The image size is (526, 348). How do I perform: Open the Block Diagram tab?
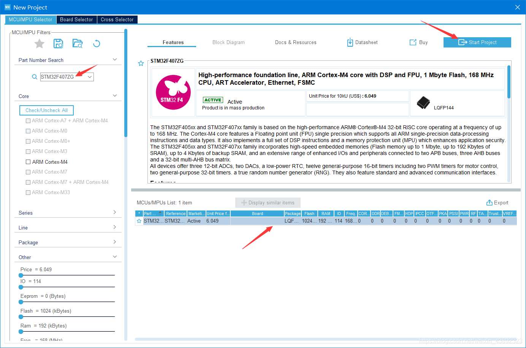coord(228,43)
